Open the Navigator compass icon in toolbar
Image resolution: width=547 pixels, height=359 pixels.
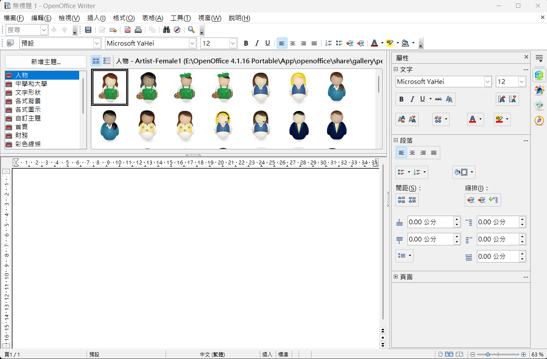point(177,30)
